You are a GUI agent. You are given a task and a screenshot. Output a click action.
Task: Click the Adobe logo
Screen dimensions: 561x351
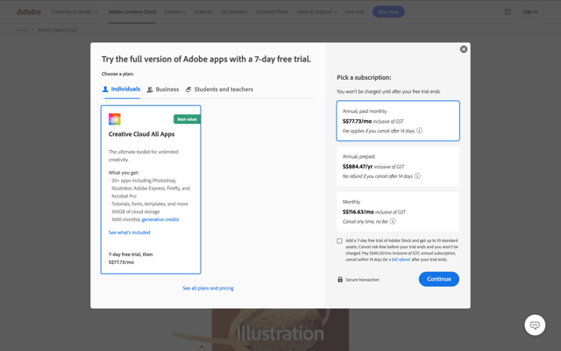tap(29, 11)
